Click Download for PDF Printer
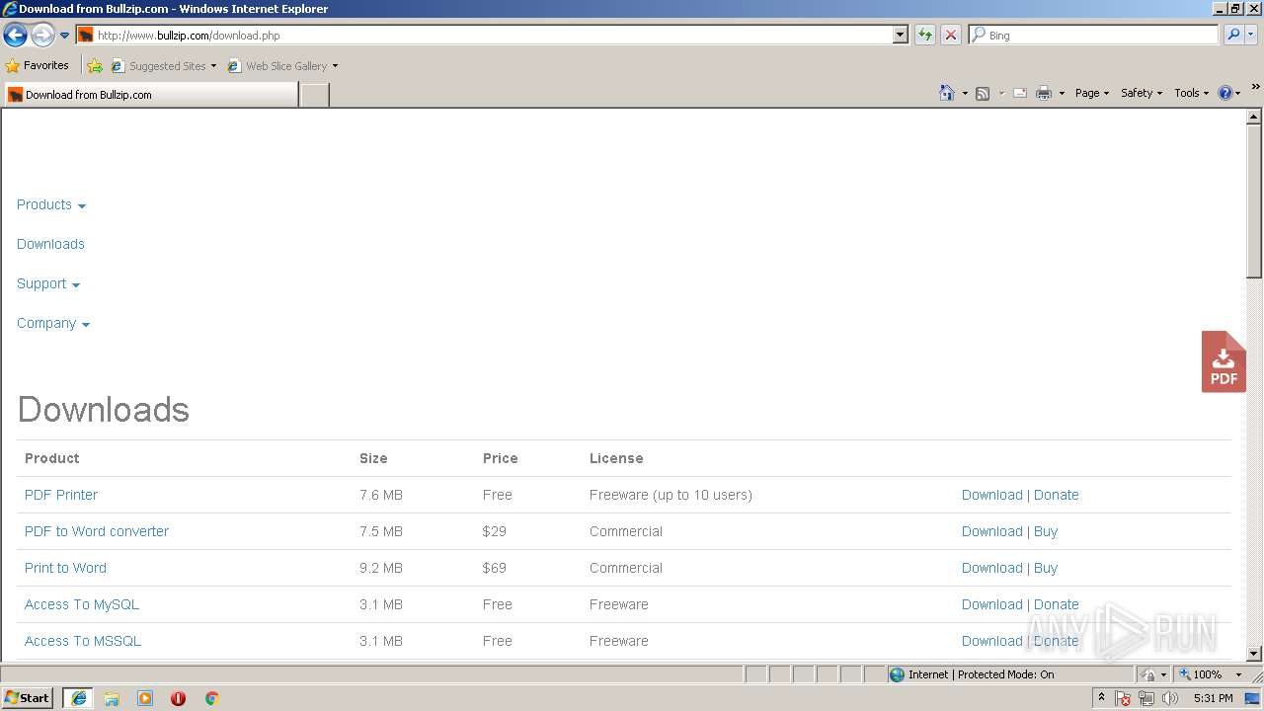Screen dimensions: 1264x711 click(x=991, y=495)
